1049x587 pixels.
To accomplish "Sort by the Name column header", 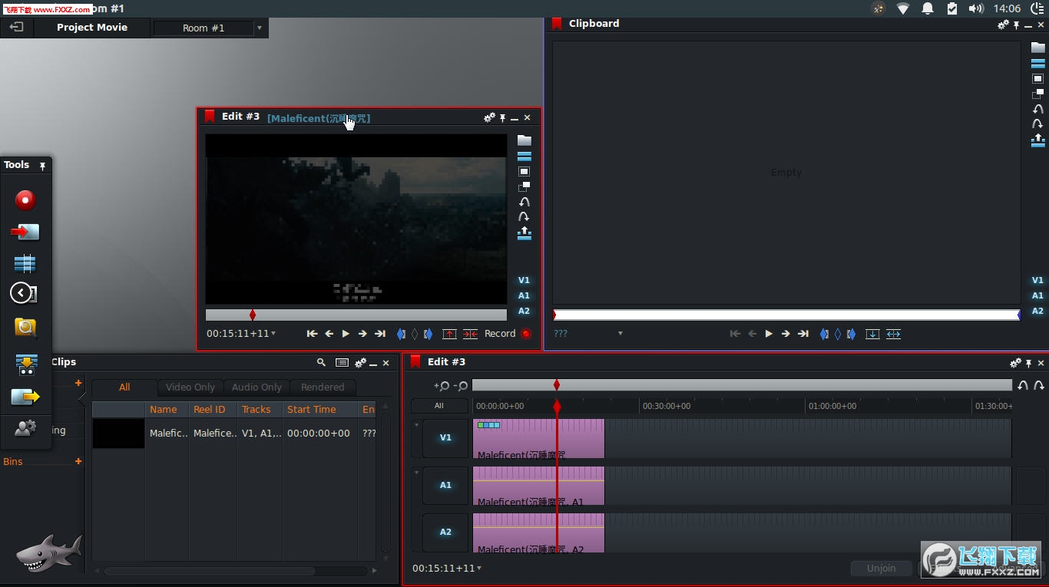I will pos(167,410).
